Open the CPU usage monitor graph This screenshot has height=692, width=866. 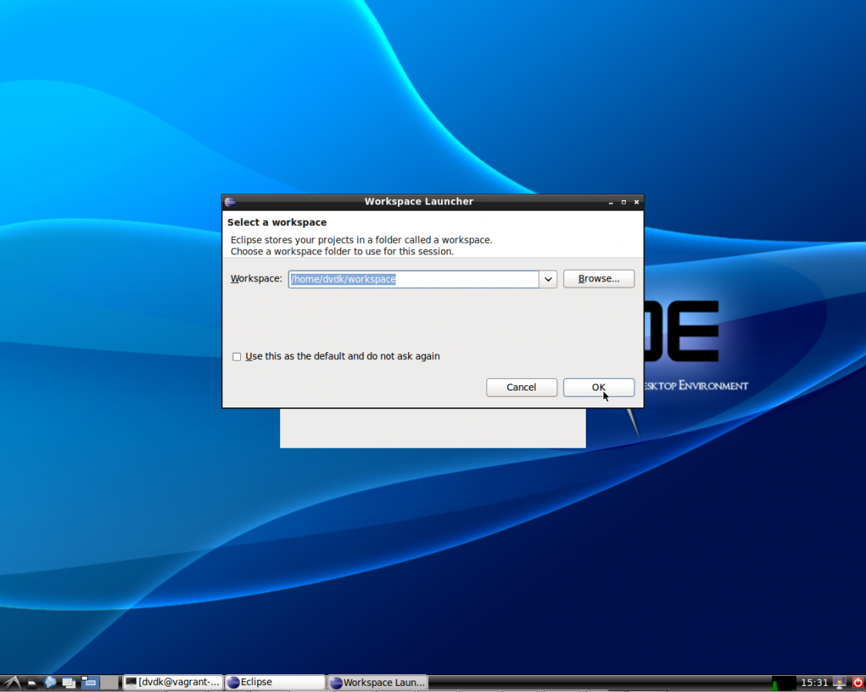click(x=784, y=682)
